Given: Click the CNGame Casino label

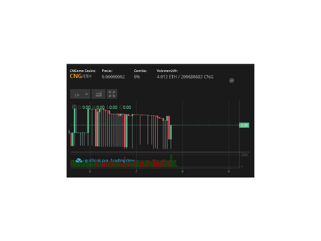Looking at the screenshot, I should (83, 71).
